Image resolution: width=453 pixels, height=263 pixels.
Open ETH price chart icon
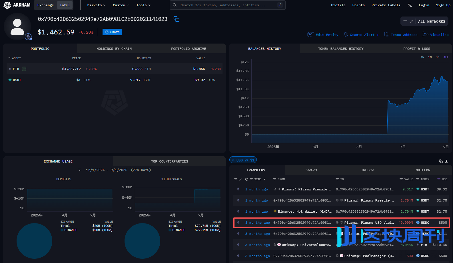coord(24,69)
